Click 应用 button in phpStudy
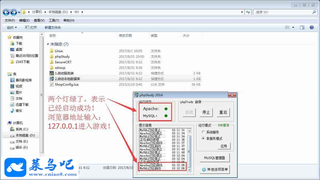The width and height of the screenshot is (320, 180). (x=224, y=146)
